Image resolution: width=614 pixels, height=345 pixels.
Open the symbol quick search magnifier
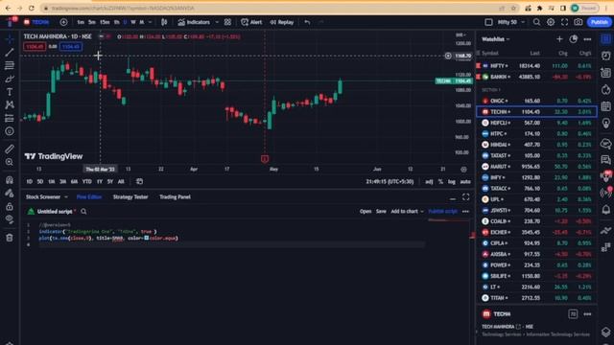[537, 22]
